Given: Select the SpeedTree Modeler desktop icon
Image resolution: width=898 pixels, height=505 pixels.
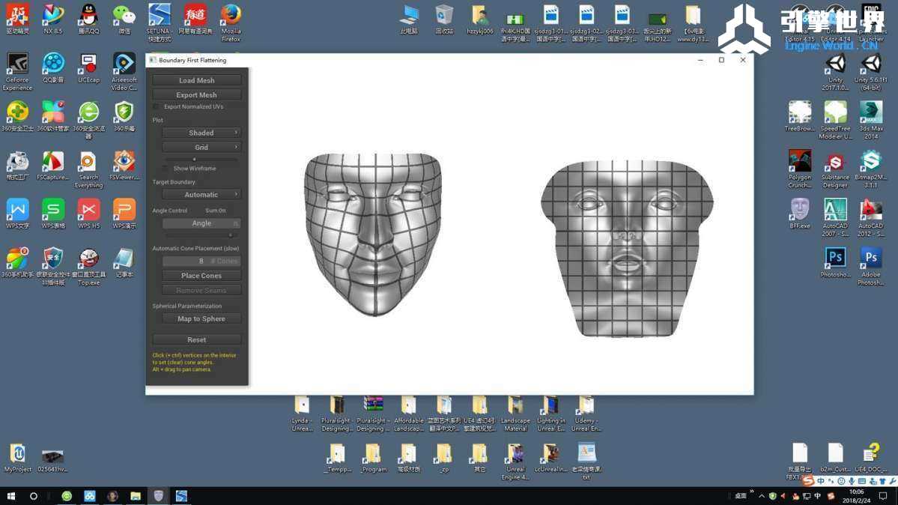Looking at the screenshot, I should coord(835,121).
